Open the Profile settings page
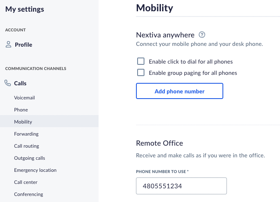The height and width of the screenshot is (202, 280). [23, 45]
